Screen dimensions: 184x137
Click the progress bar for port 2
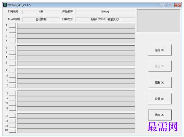point(76,31)
